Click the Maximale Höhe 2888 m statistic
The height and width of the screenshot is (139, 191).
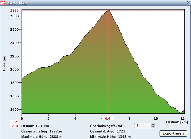pyautogui.click(x=42, y=137)
